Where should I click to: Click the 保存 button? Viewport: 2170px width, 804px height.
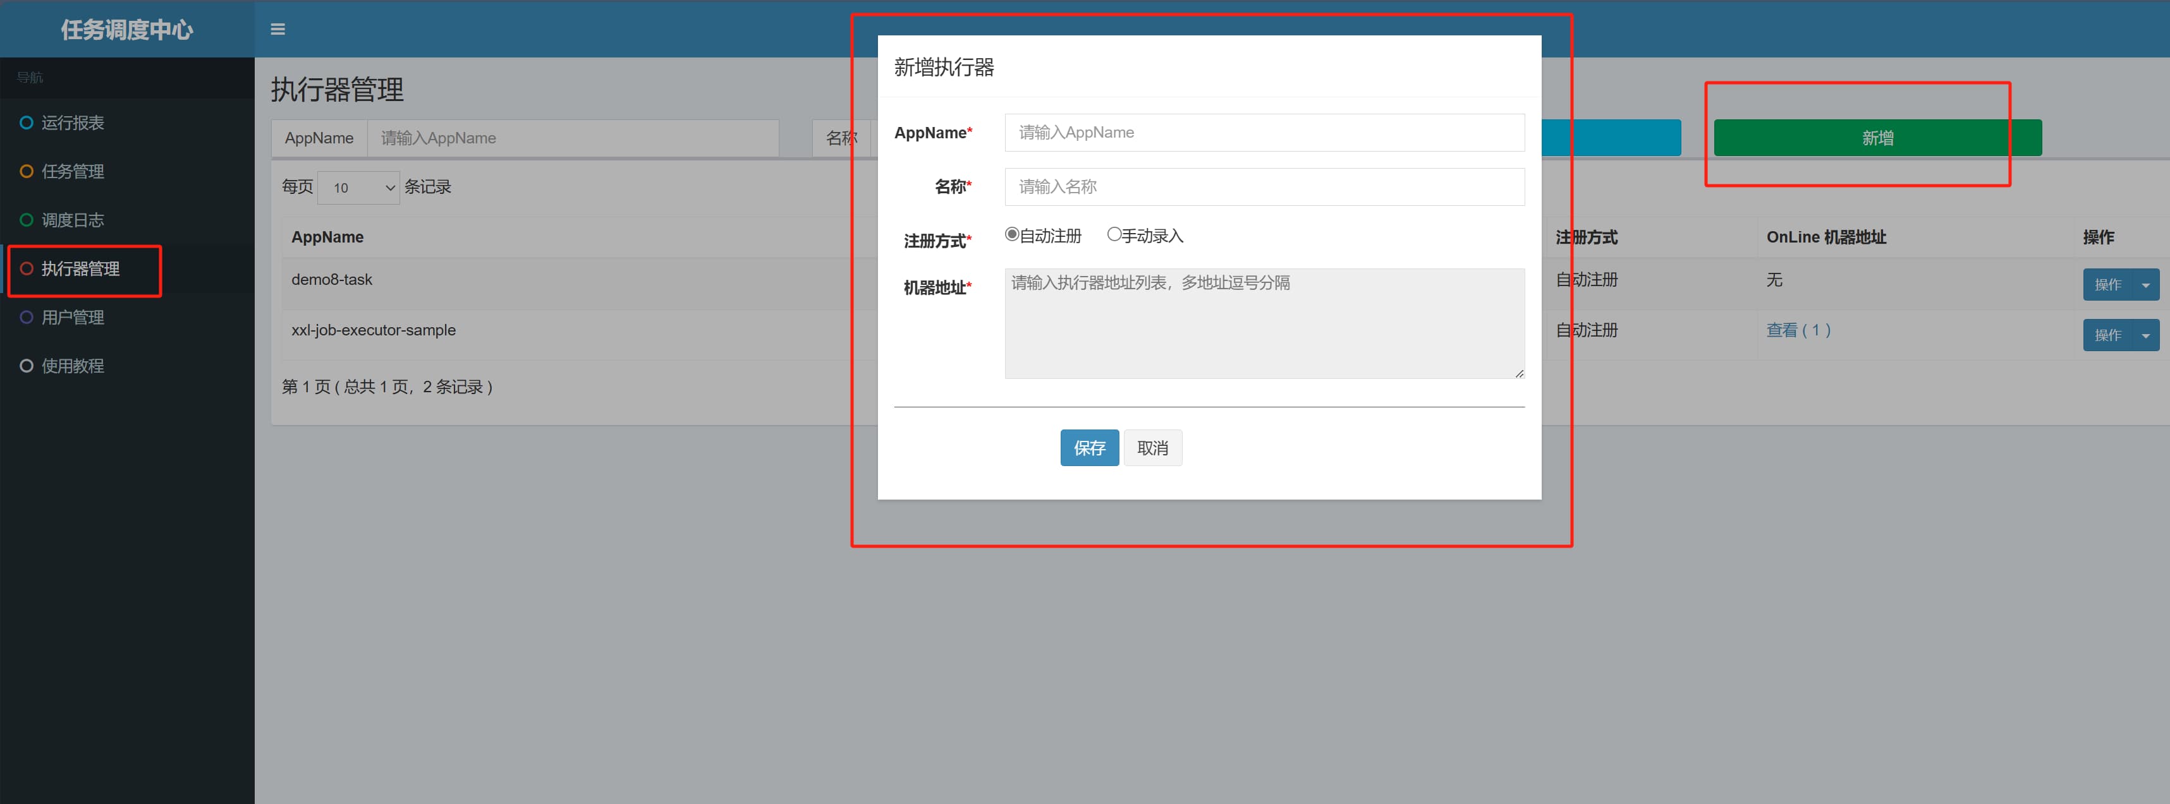[x=1088, y=448]
